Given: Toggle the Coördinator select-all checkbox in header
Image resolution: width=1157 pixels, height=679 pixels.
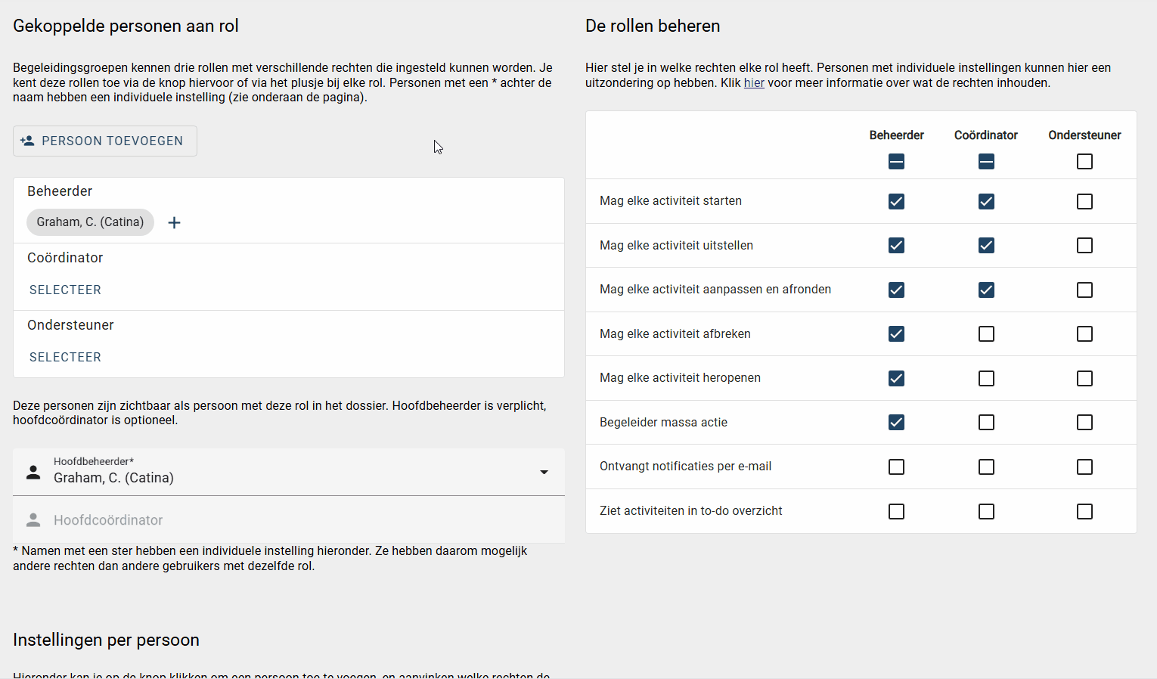Looking at the screenshot, I should [x=986, y=162].
